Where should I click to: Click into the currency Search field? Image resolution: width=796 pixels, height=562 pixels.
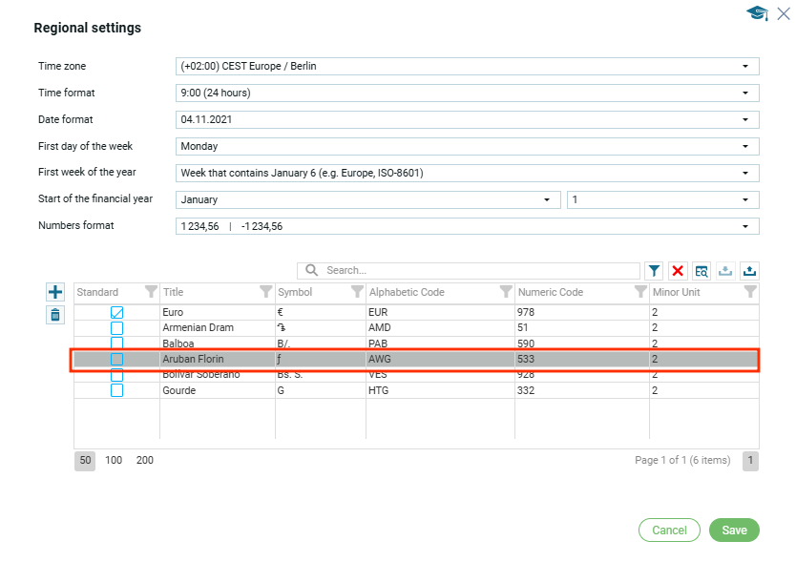coord(477,271)
